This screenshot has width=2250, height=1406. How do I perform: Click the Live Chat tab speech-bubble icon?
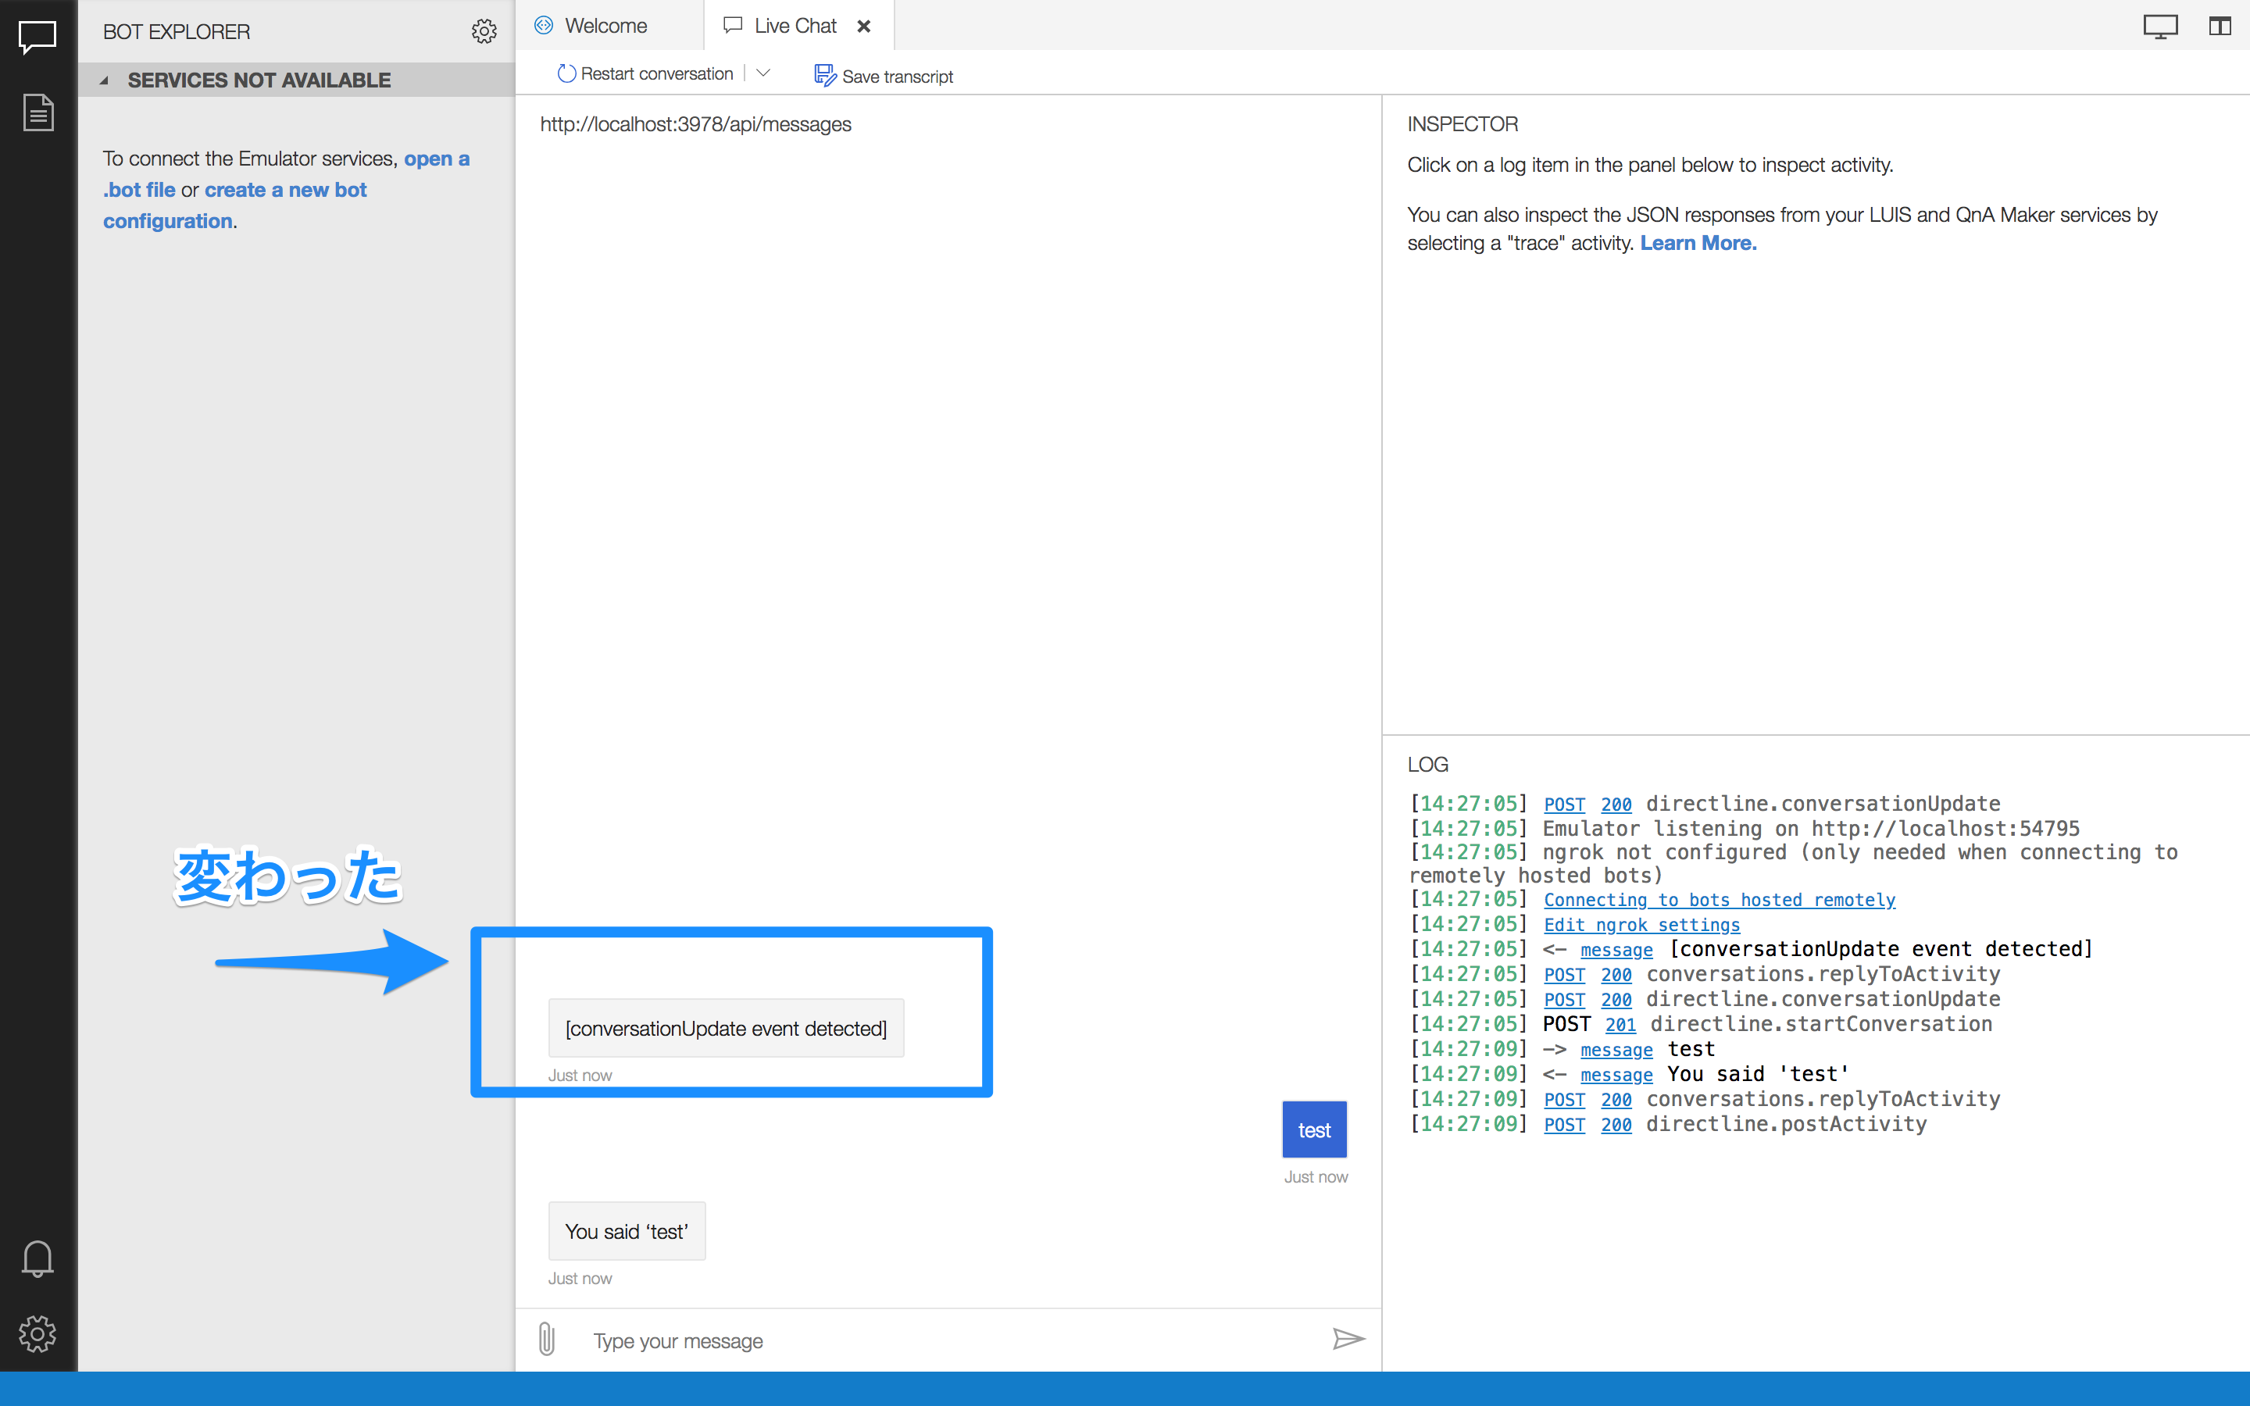pyautogui.click(x=733, y=25)
